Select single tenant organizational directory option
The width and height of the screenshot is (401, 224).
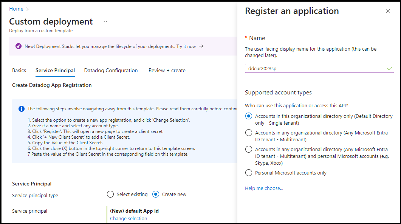point(249,116)
